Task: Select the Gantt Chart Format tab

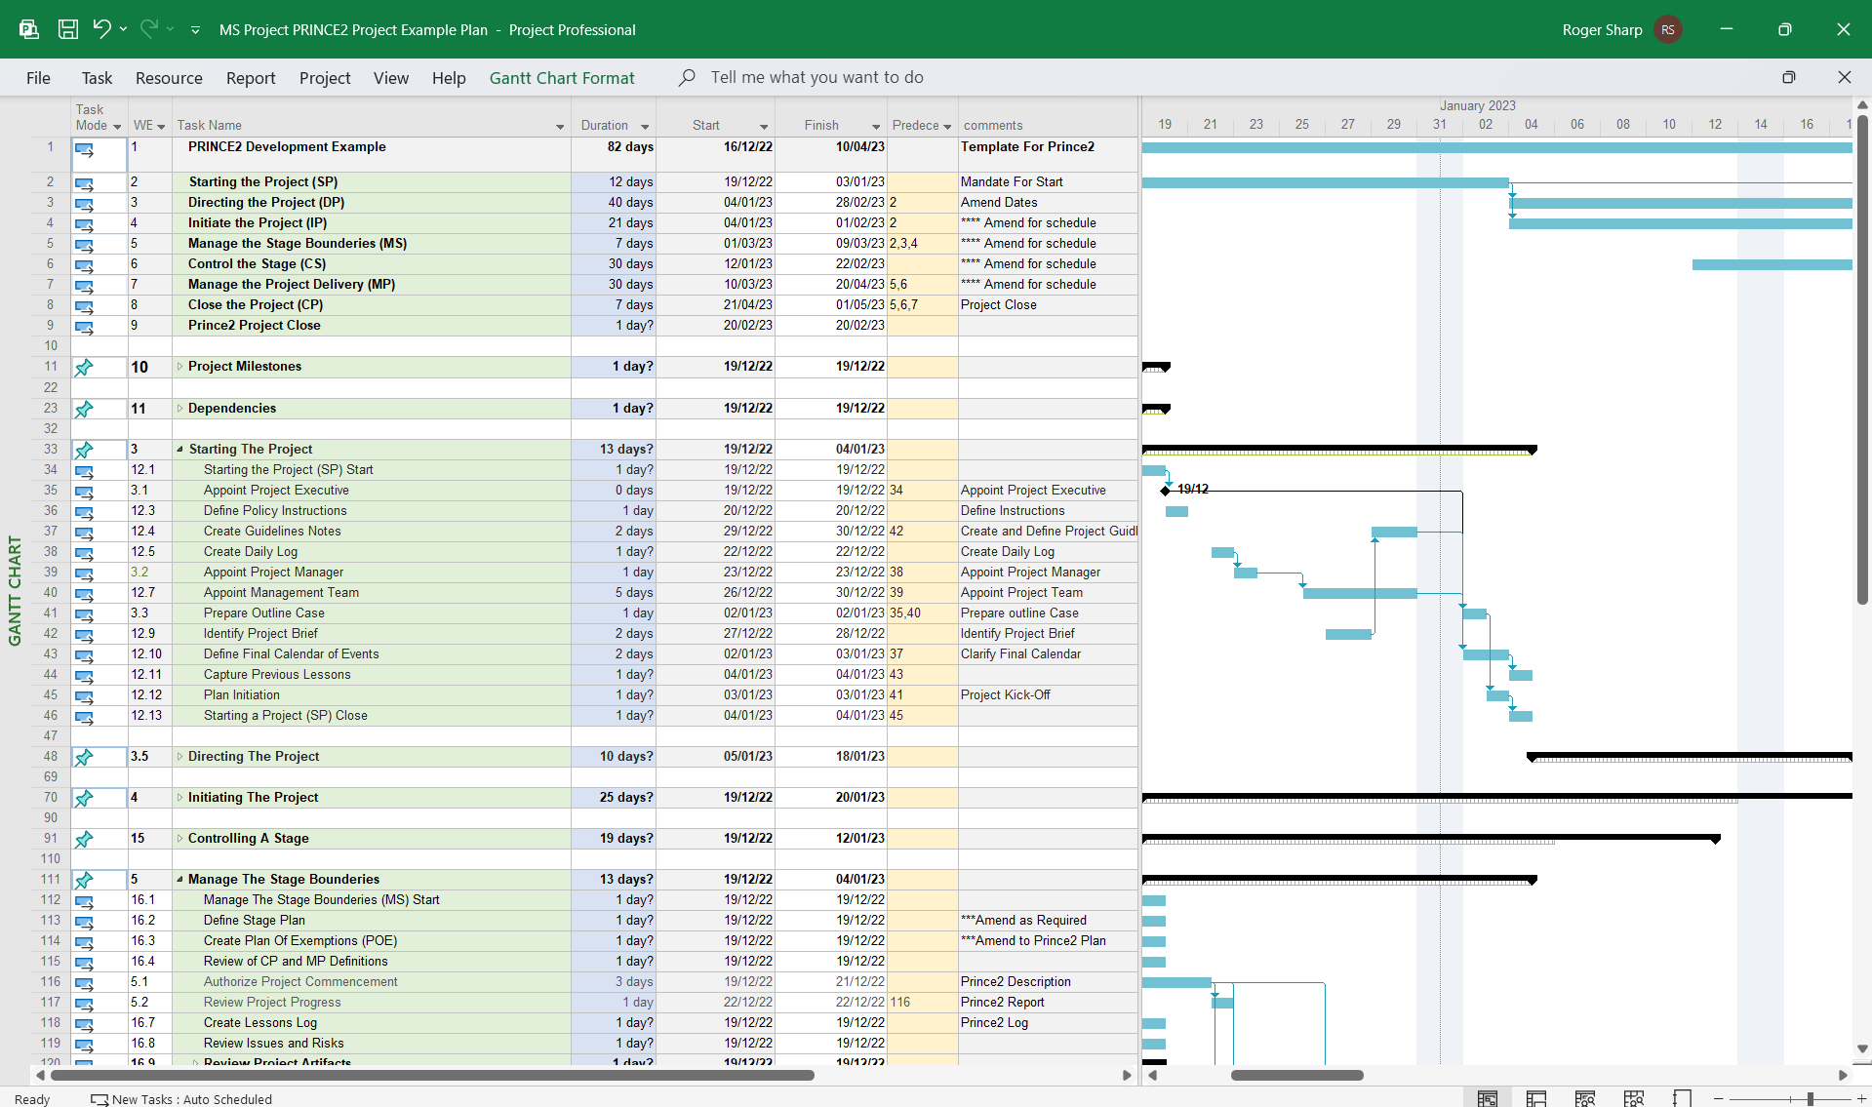Action: [562, 78]
